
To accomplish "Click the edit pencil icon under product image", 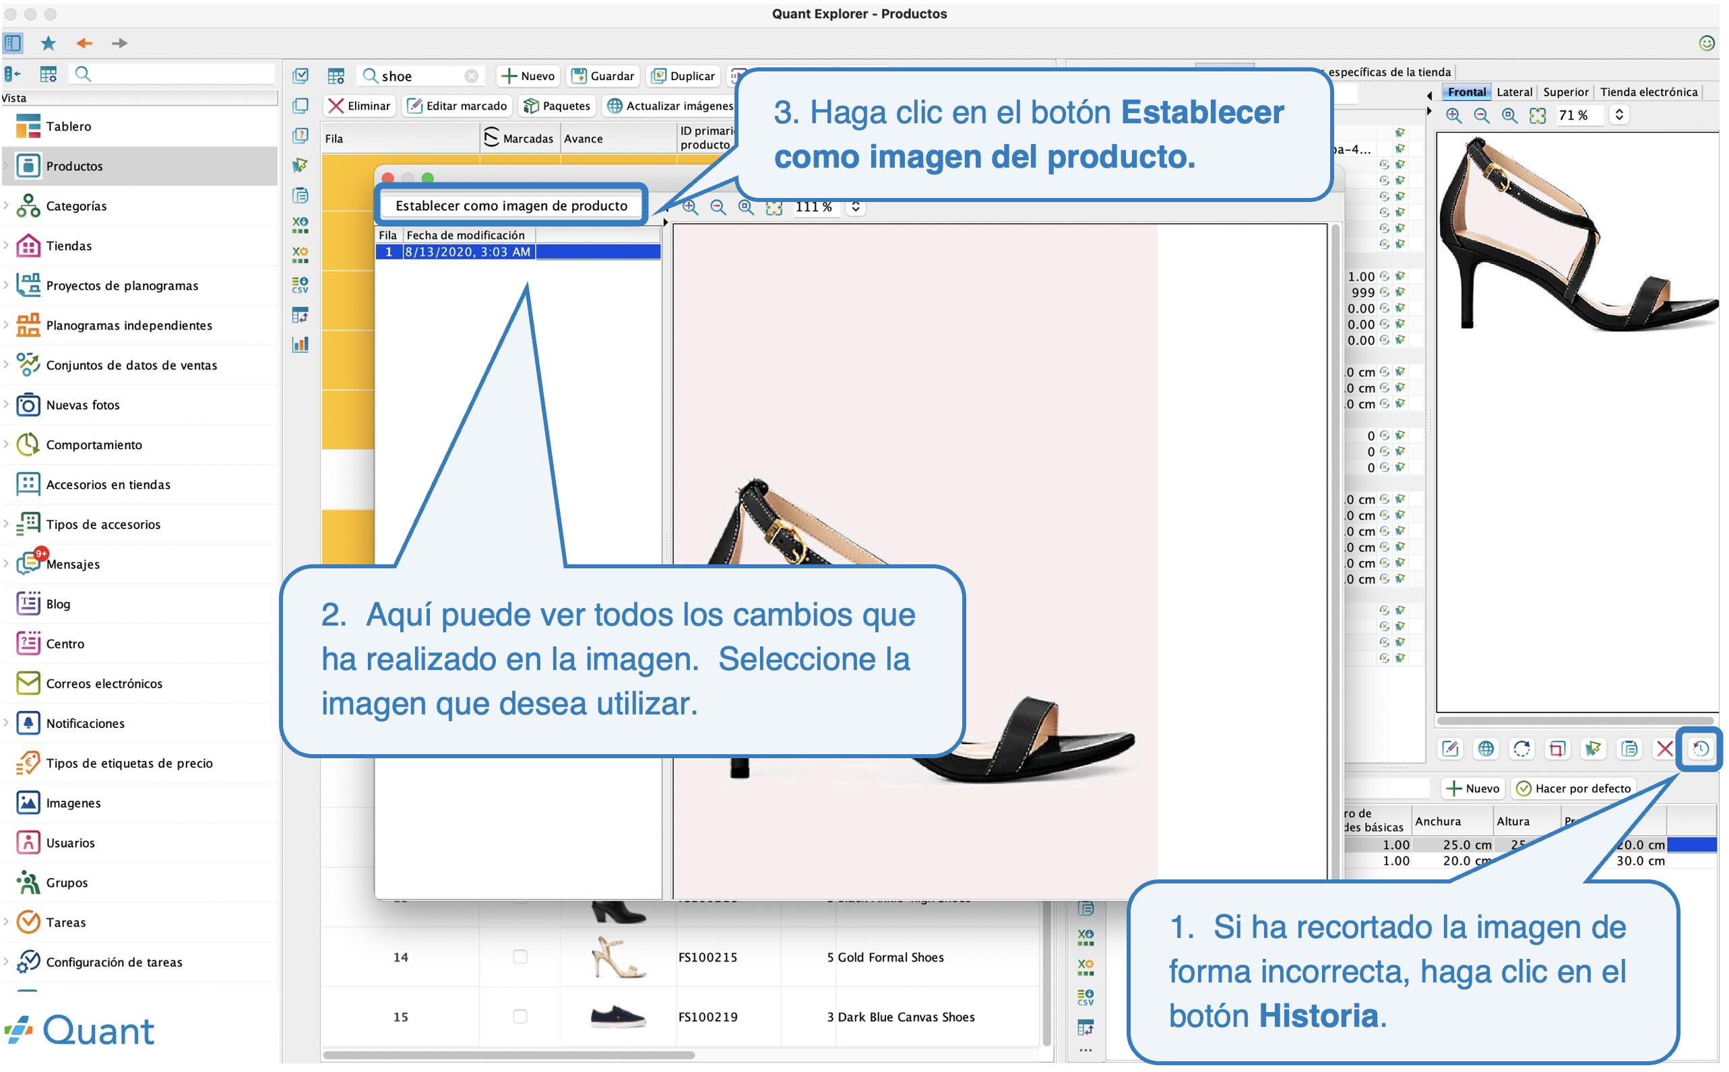I will 1449,748.
